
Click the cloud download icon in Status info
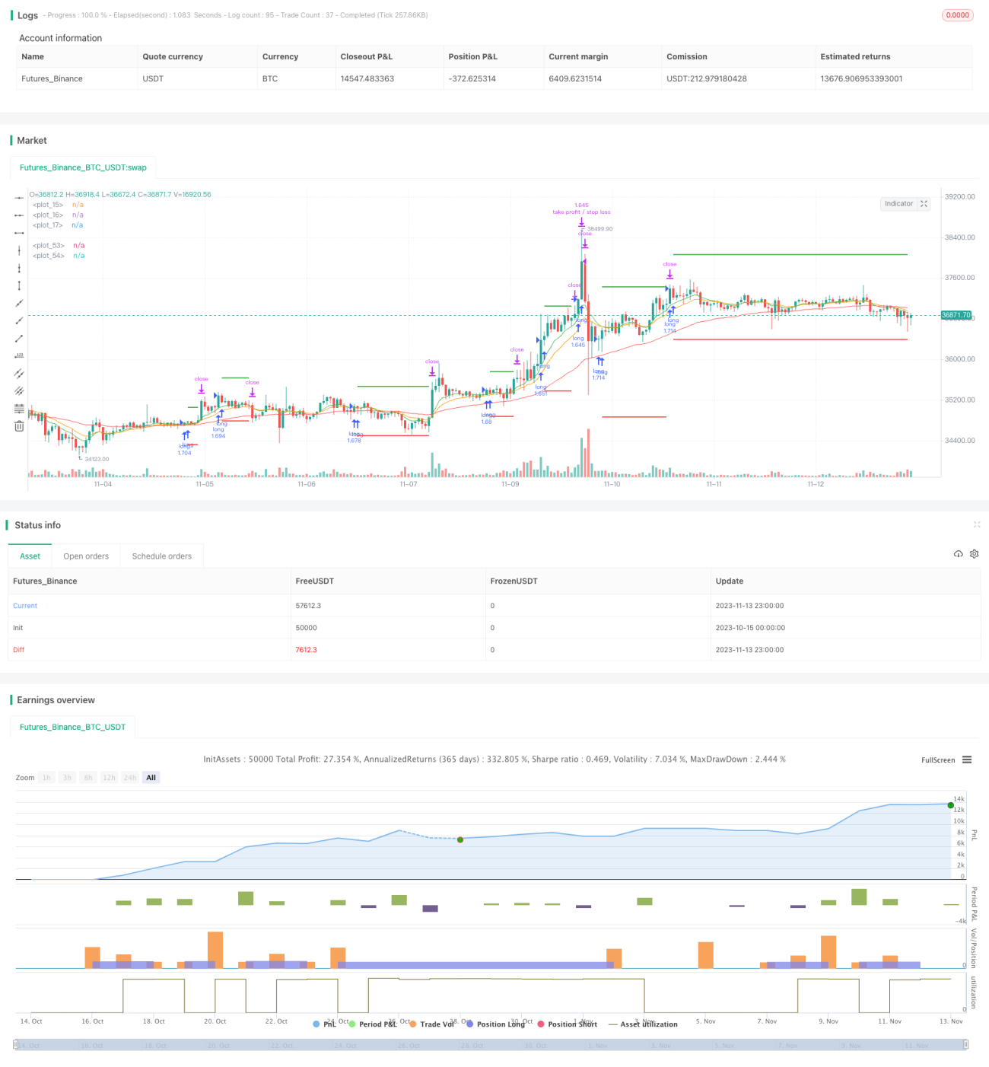[959, 554]
